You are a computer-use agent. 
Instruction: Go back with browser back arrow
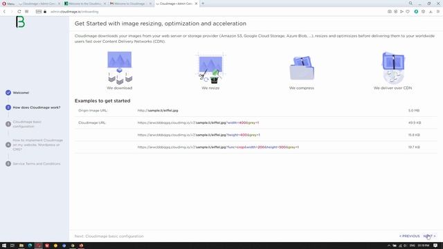tap(4, 12)
